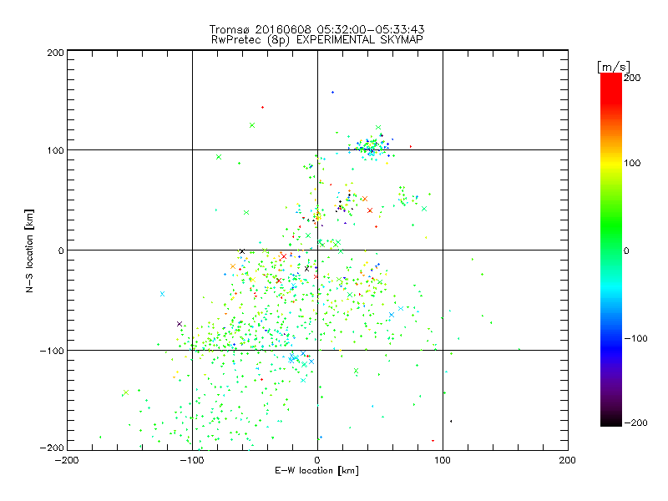Click the title line "Tromsø 20160608 05:32:00-05:33:43"
The height and width of the screenshot is (501, 668).
[x=317, y=29]
